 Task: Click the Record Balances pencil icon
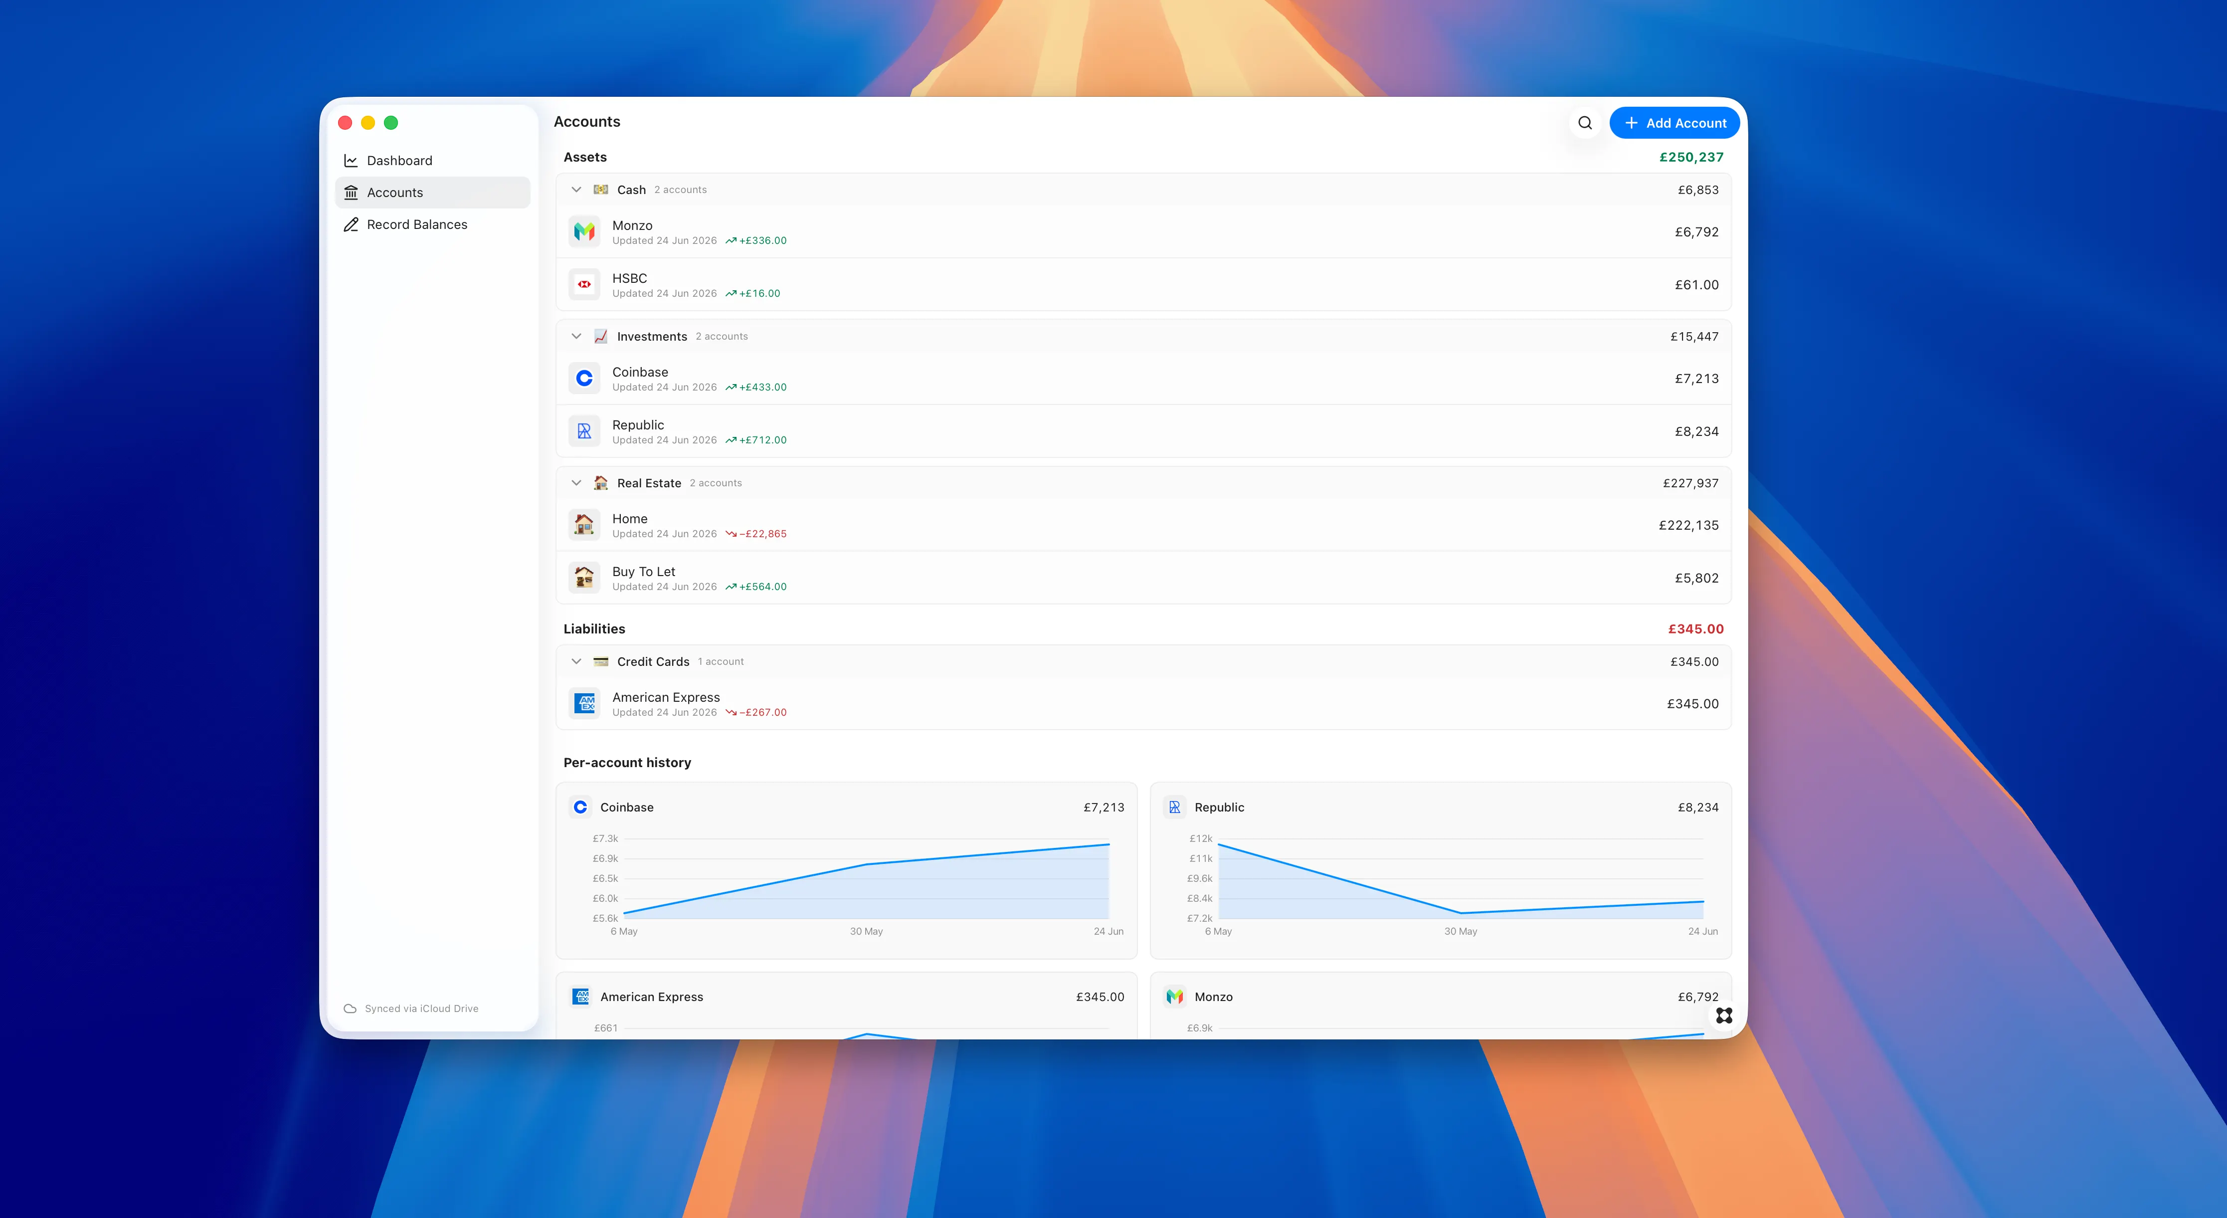[x=351, y=225]
